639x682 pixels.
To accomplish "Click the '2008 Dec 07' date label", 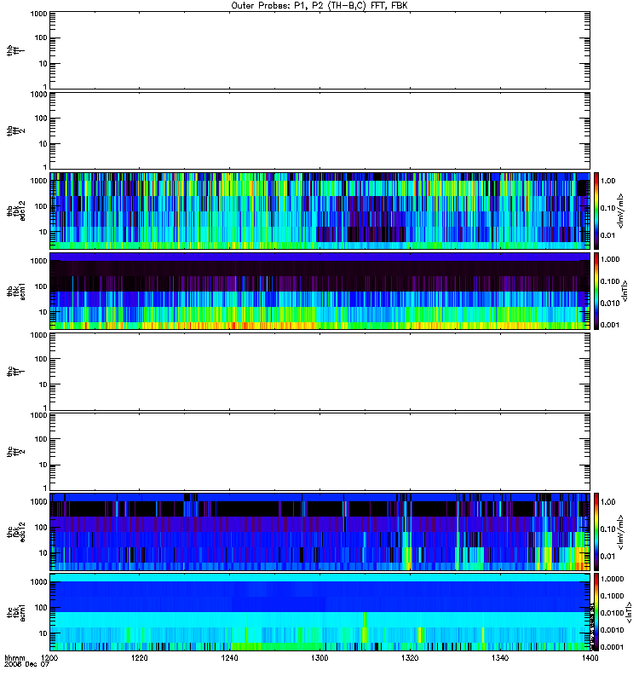I will (x=27, y=665).
